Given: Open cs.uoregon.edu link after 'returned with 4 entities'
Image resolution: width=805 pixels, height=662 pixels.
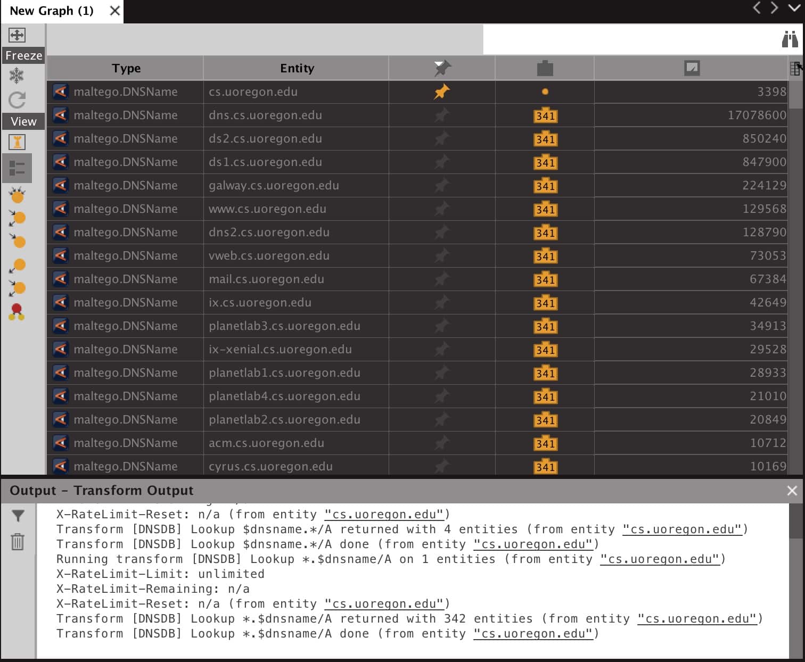Looking at the screenshot, I should [682, 529].
